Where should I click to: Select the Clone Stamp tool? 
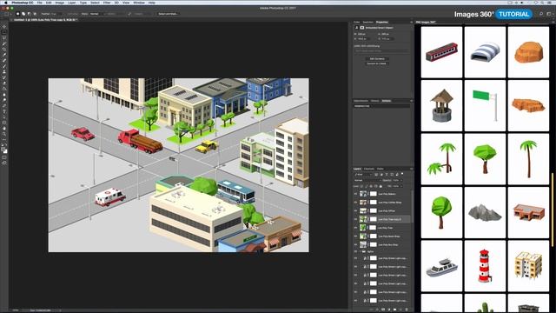click(4, 71)
